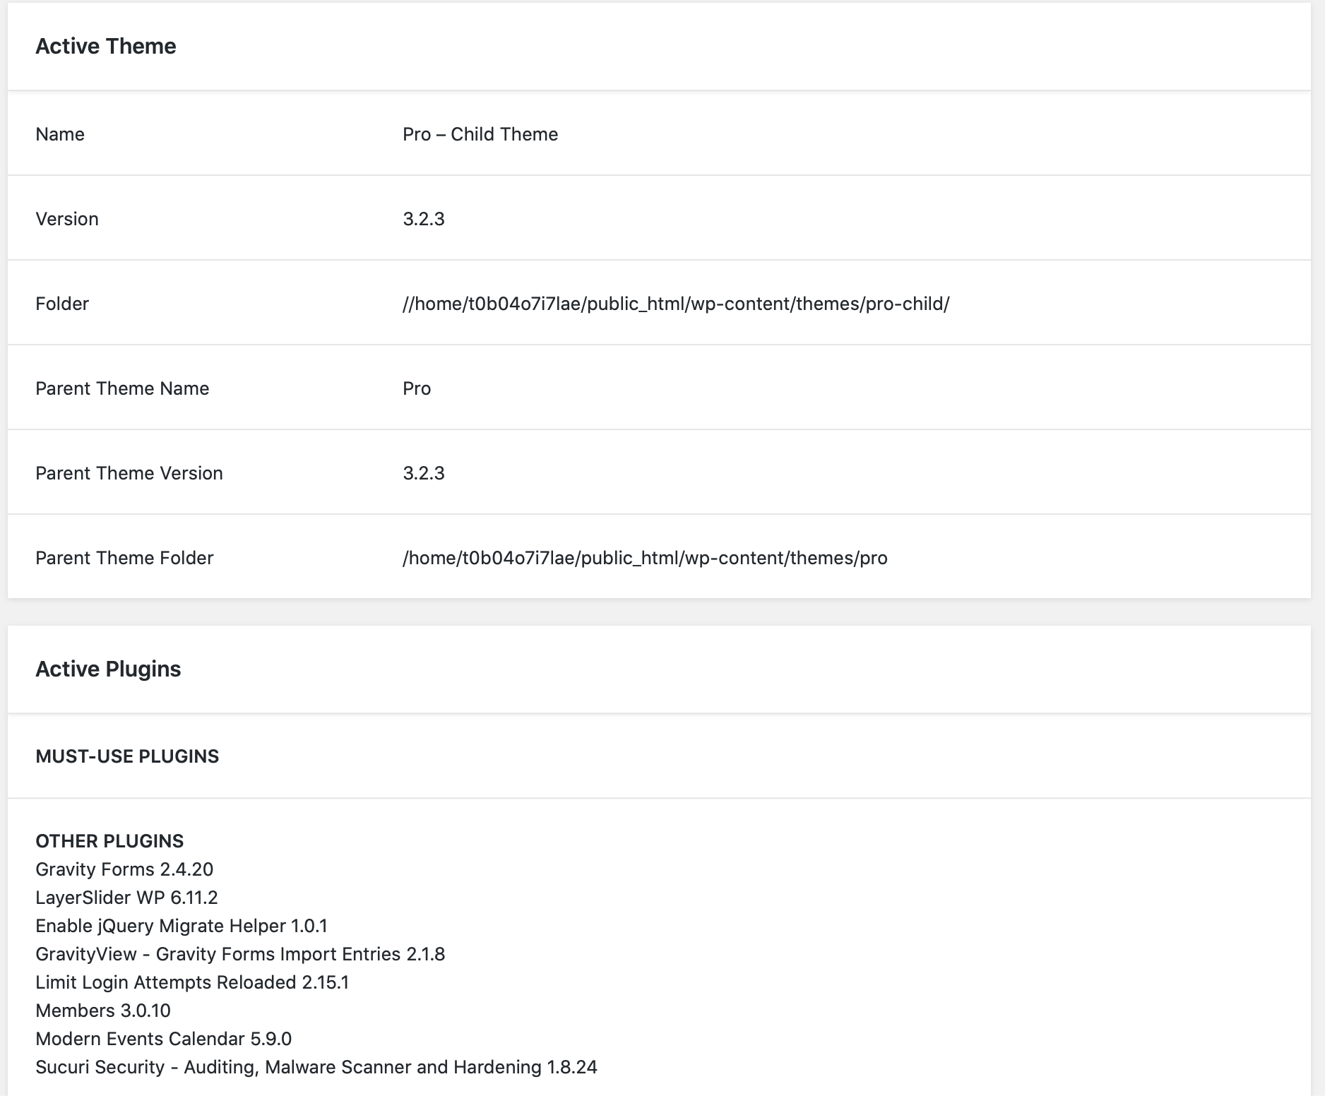1325x1096 pixels.
Task: Click the pro-child Folder path
Action: point(676,304)
